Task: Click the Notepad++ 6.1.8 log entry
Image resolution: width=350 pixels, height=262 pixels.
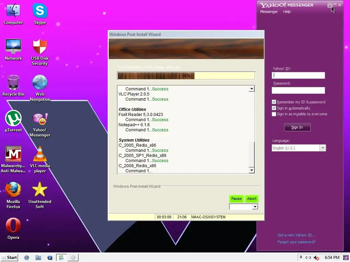Action: pos(134,125)
